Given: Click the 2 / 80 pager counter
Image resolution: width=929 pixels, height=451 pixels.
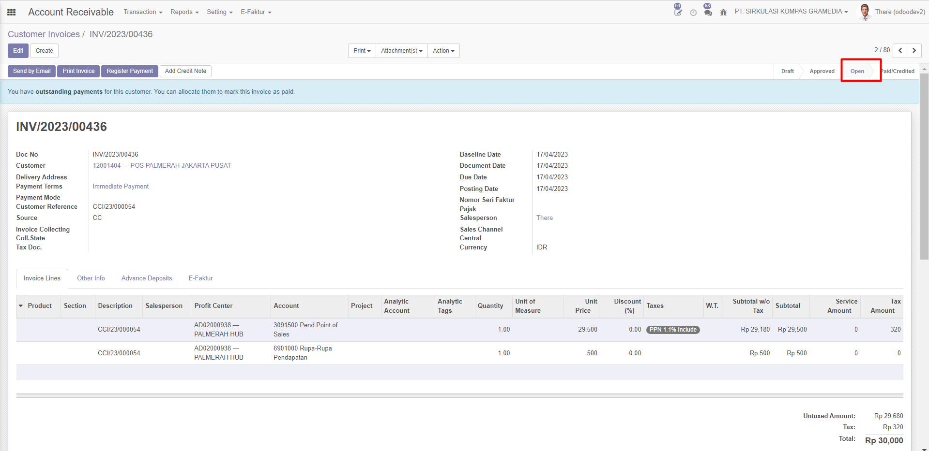Looking at the screenshot, I should click(x=882, y=50).
